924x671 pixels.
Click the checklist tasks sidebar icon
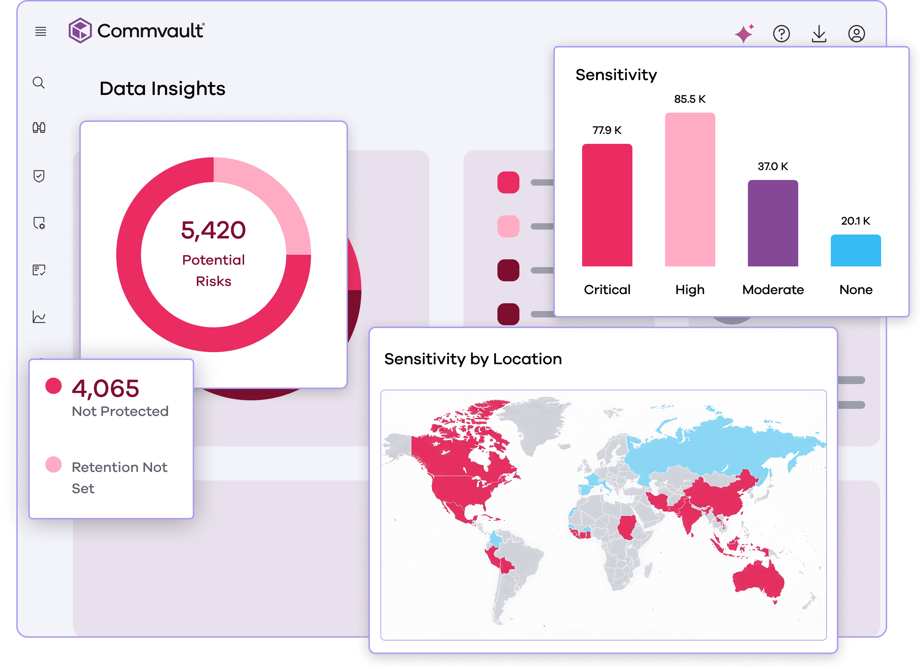[x=39, y=270]
